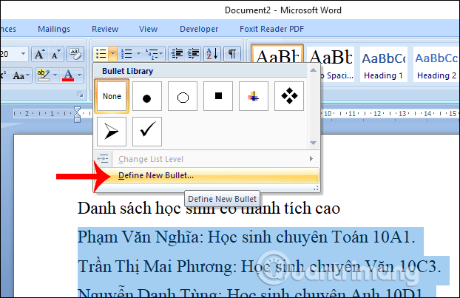
Task: Click the Text Highlight Color button
Action: tap(44, 75)
